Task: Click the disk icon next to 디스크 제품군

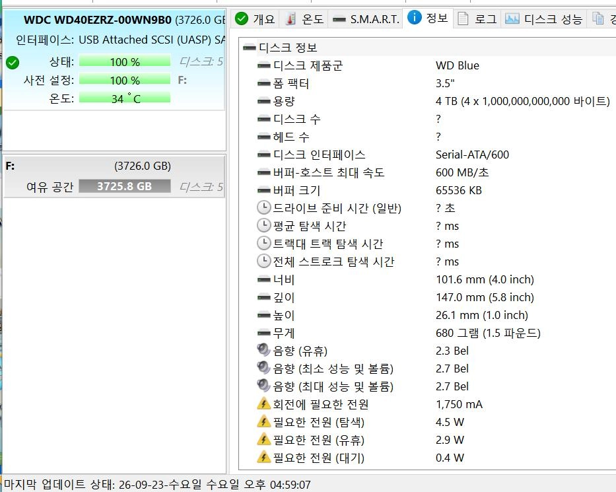Action: 263,65
